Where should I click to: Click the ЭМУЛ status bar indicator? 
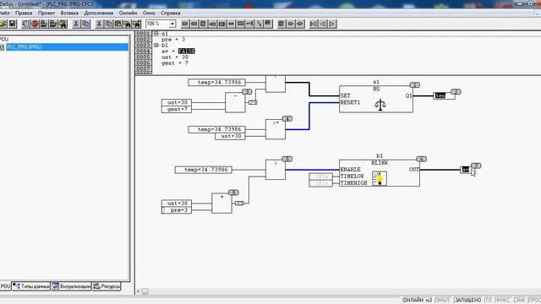pyautogui.click(x=443, y=301)
